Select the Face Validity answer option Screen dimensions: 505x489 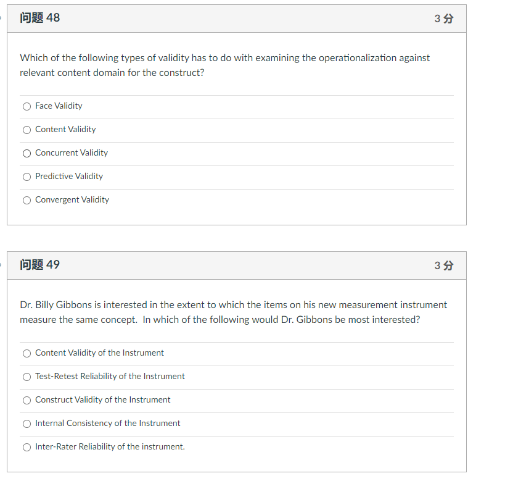tap(27, 106)
